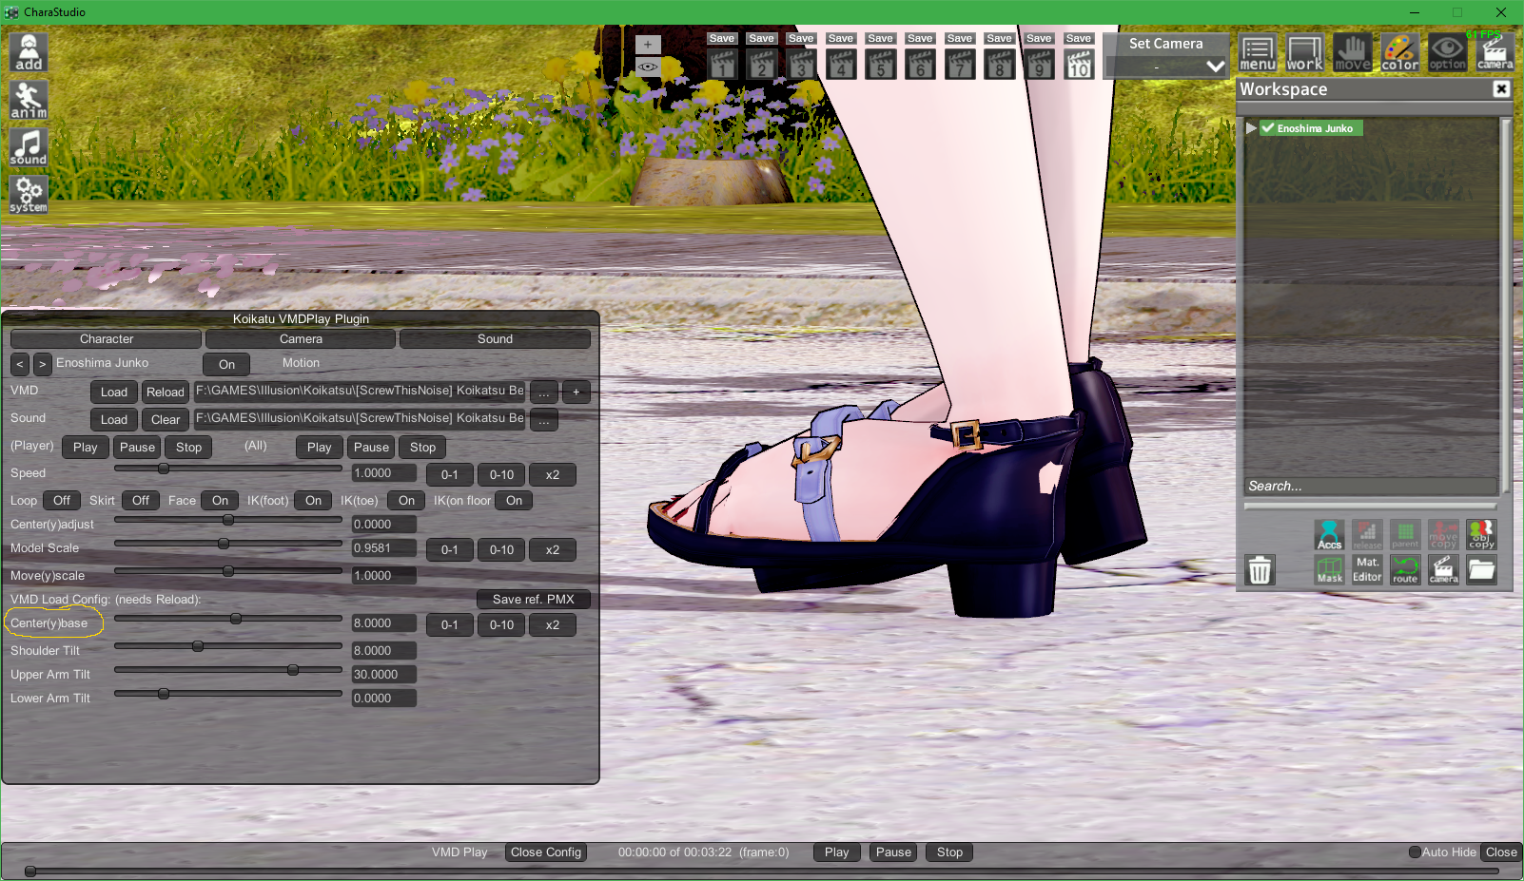The height and width of the screenshot is (881, 1524).
Task: Toggle the Auto Hide radio button
Action: (x=1415, y=852)
